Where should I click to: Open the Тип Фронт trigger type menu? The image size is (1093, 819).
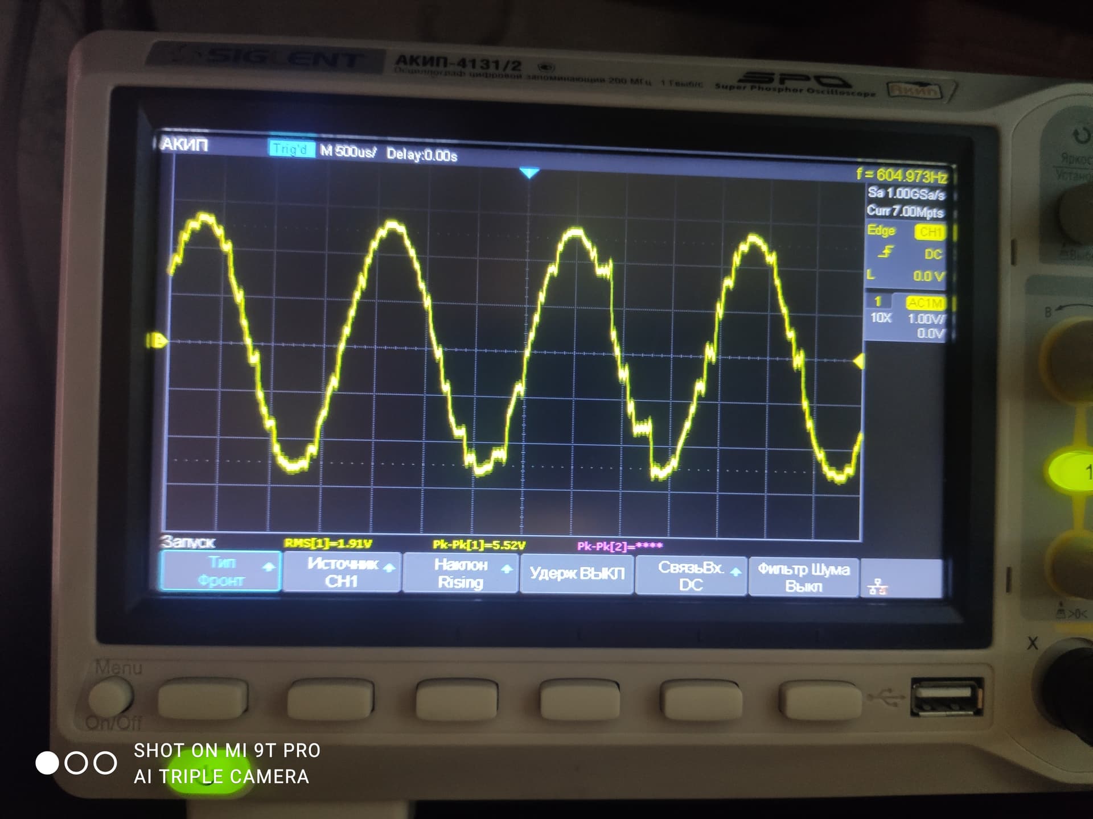point(221,571)
